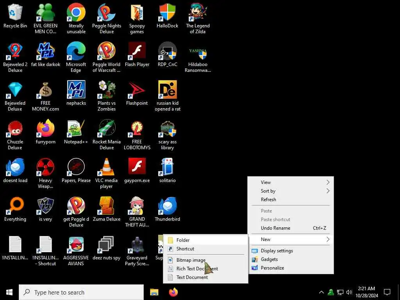Open the Windows Start menu
Screen dimensions: 400x300
click(x=9, y=292)
